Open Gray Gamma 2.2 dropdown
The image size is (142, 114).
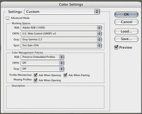[61, 40]
